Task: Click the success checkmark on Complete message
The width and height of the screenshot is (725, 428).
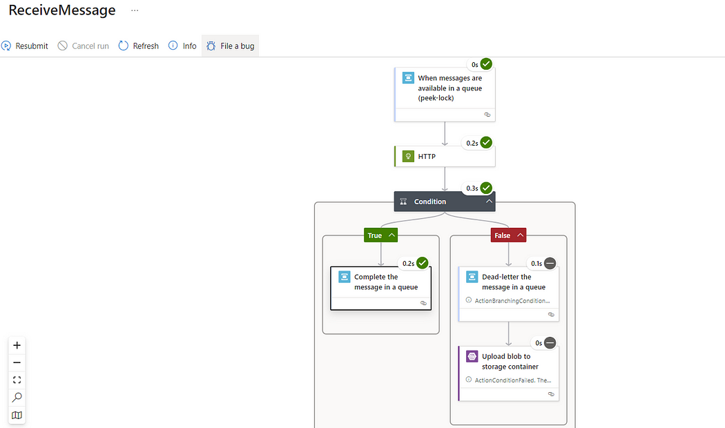Action: click(422, 262)
